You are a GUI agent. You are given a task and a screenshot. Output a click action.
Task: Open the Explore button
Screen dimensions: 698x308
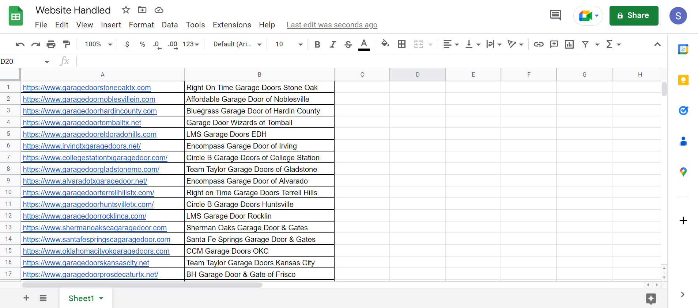(x=651, y=299)
